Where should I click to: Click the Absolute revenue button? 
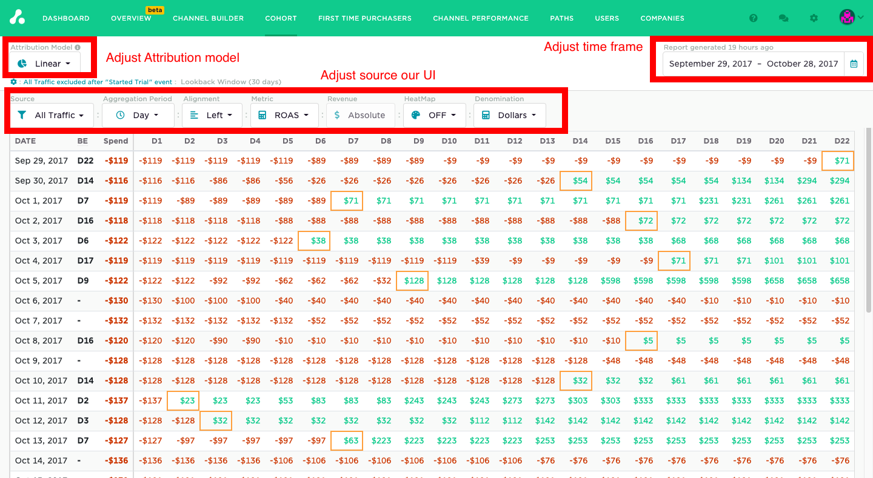361,115
